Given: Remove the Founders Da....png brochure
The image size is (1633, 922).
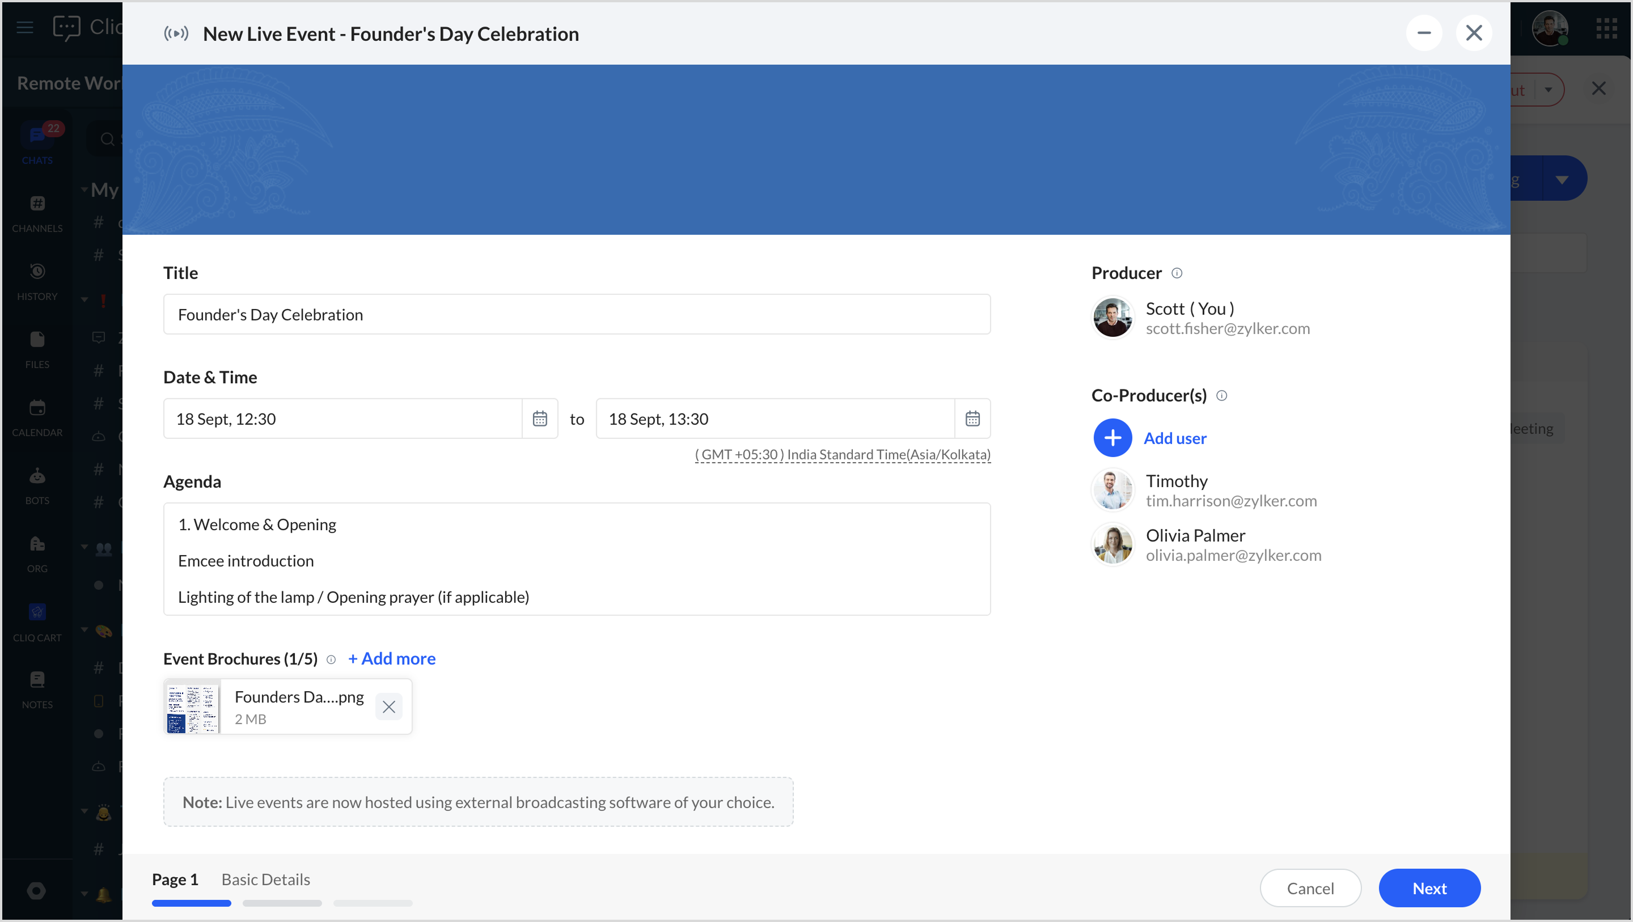Looking at the screenshot, I should 388,707.
